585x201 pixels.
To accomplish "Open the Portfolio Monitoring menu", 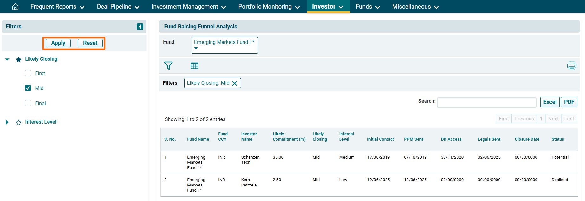I will click(x=269, y=7).
